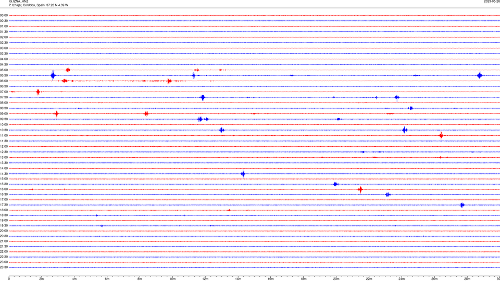The width and height of the screenshot is (500, 281).
Task: Click the 20m tick label on time axis
Action: click(336, 279)
